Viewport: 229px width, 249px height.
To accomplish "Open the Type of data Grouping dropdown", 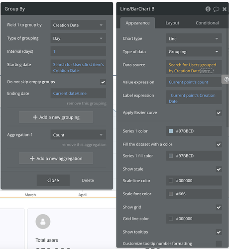I will pos(194,52).
